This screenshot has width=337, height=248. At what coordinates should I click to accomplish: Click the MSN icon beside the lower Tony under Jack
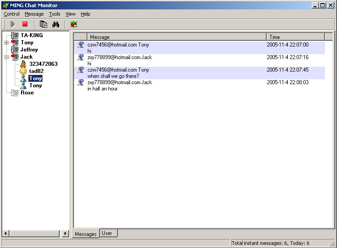(x=23, y=86)
